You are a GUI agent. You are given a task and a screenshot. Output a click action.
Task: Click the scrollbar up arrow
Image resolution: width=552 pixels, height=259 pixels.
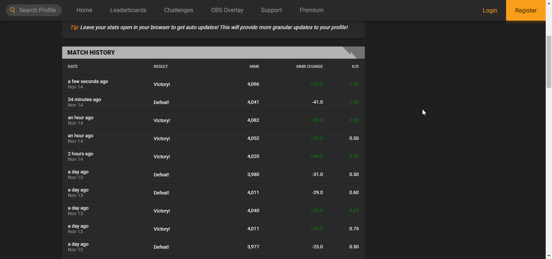(549, 3)
